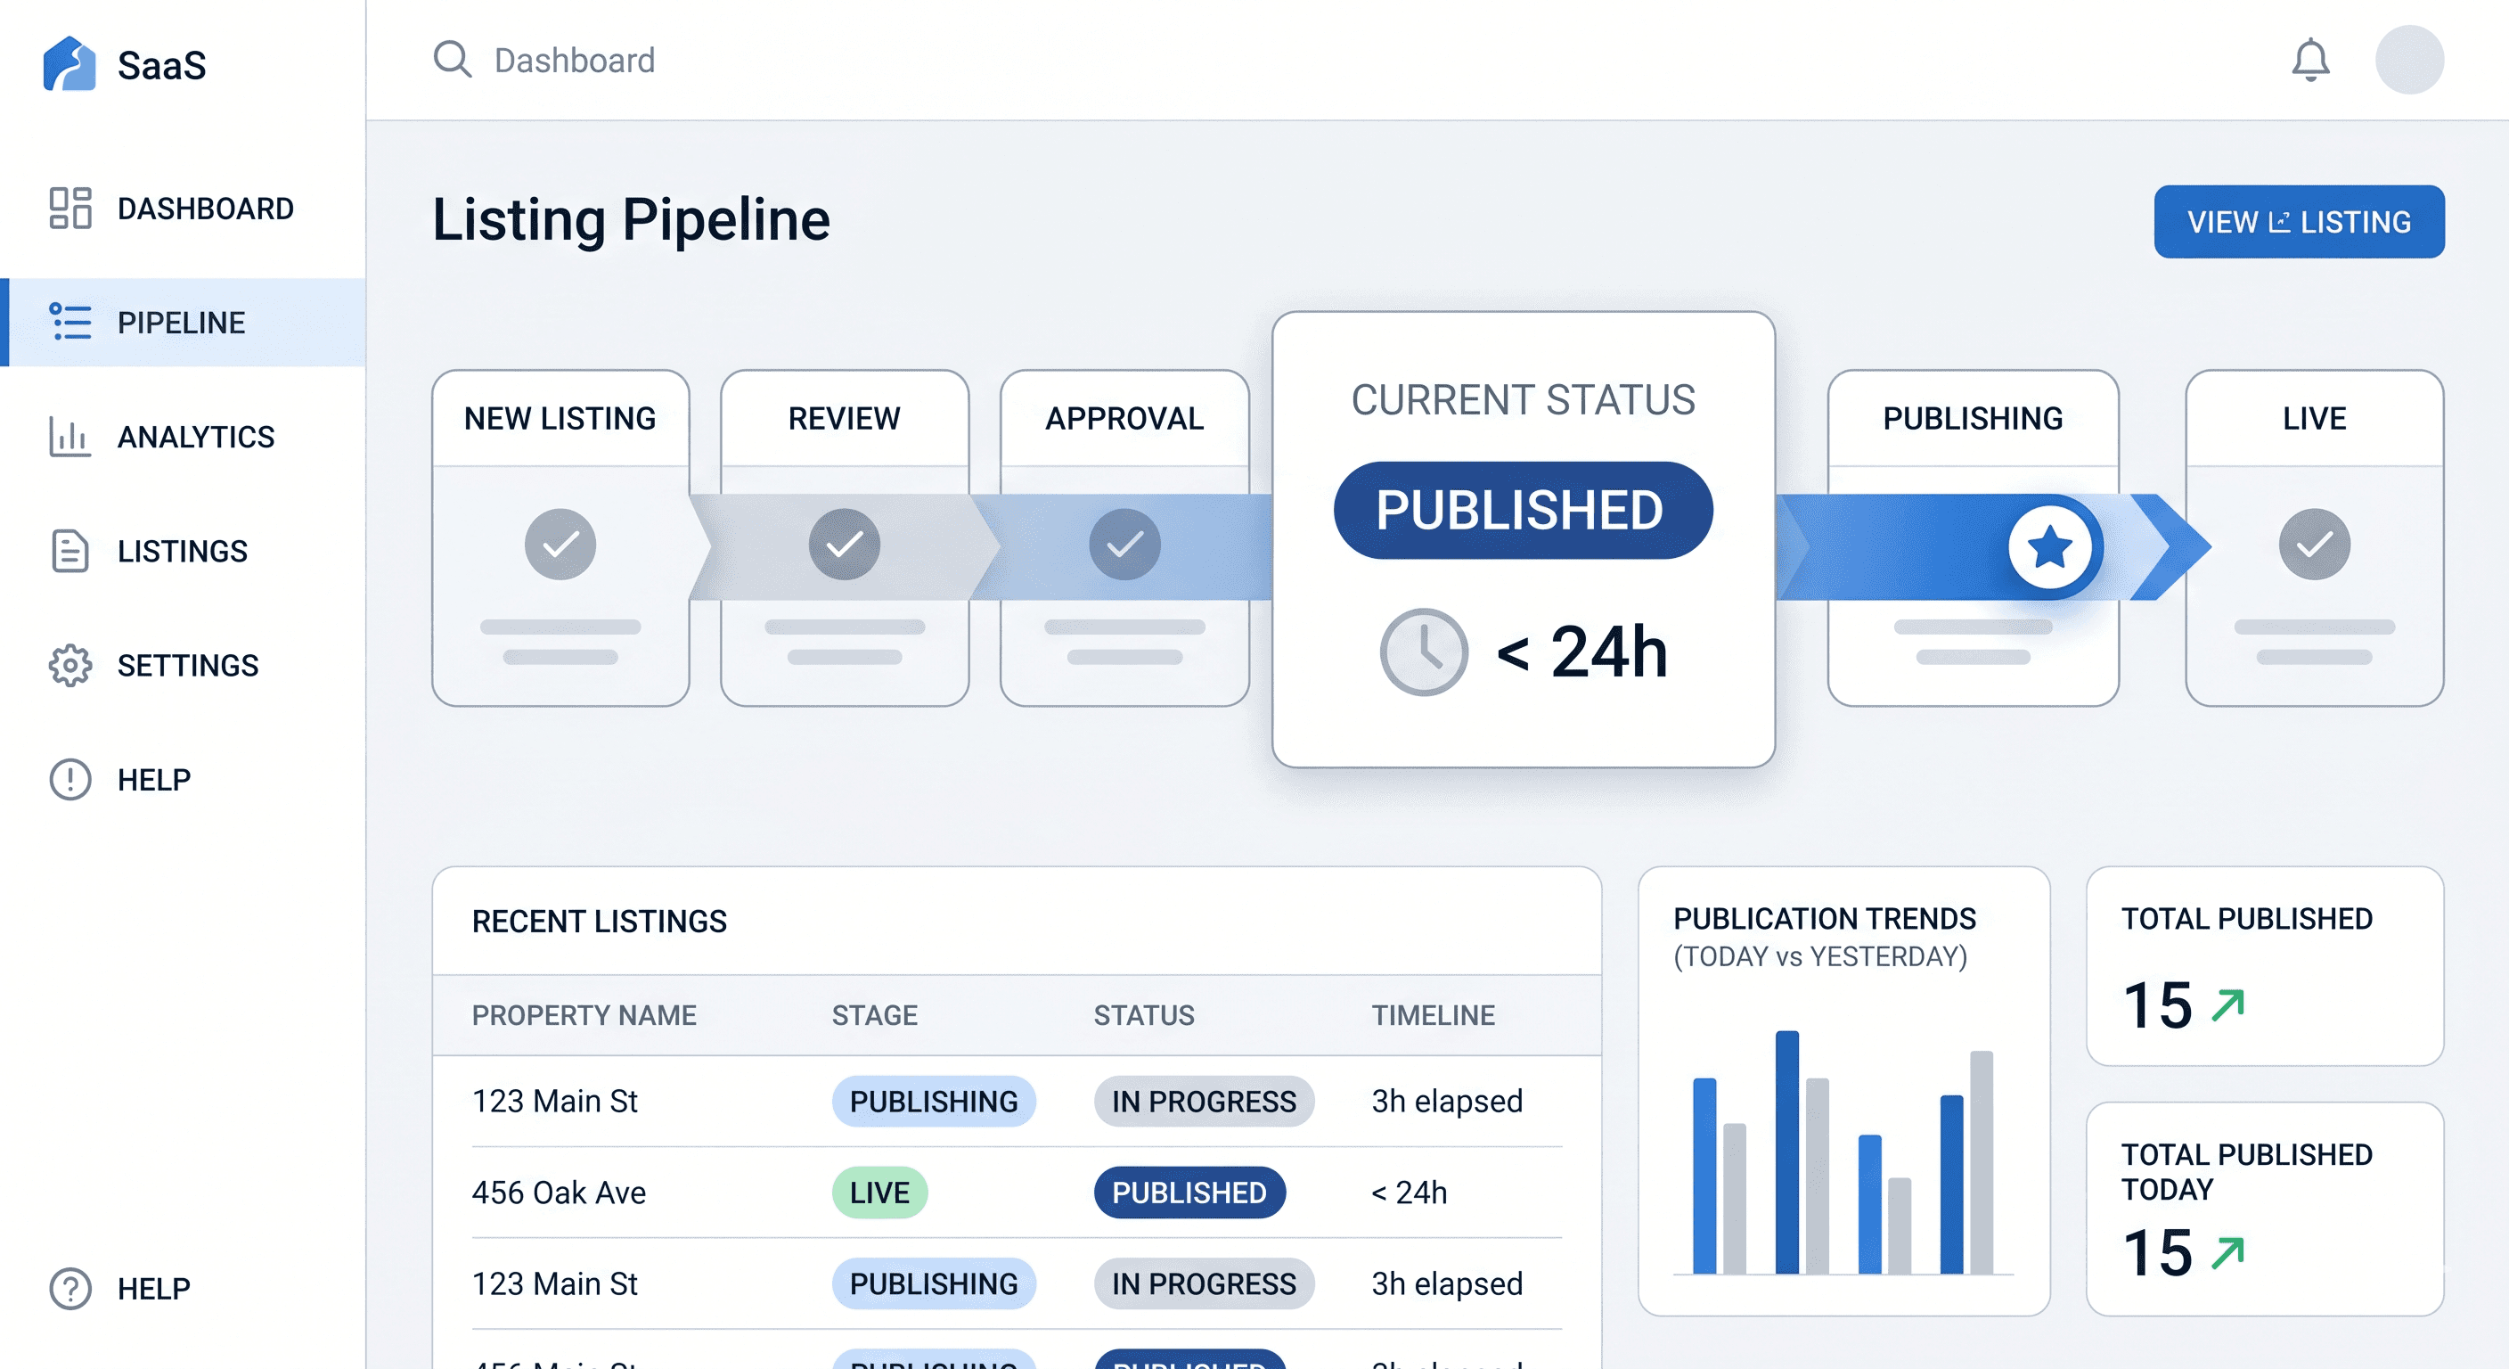Click the Pipeline list icon in sidebar

pyautogui.click(x=70, y=323)
